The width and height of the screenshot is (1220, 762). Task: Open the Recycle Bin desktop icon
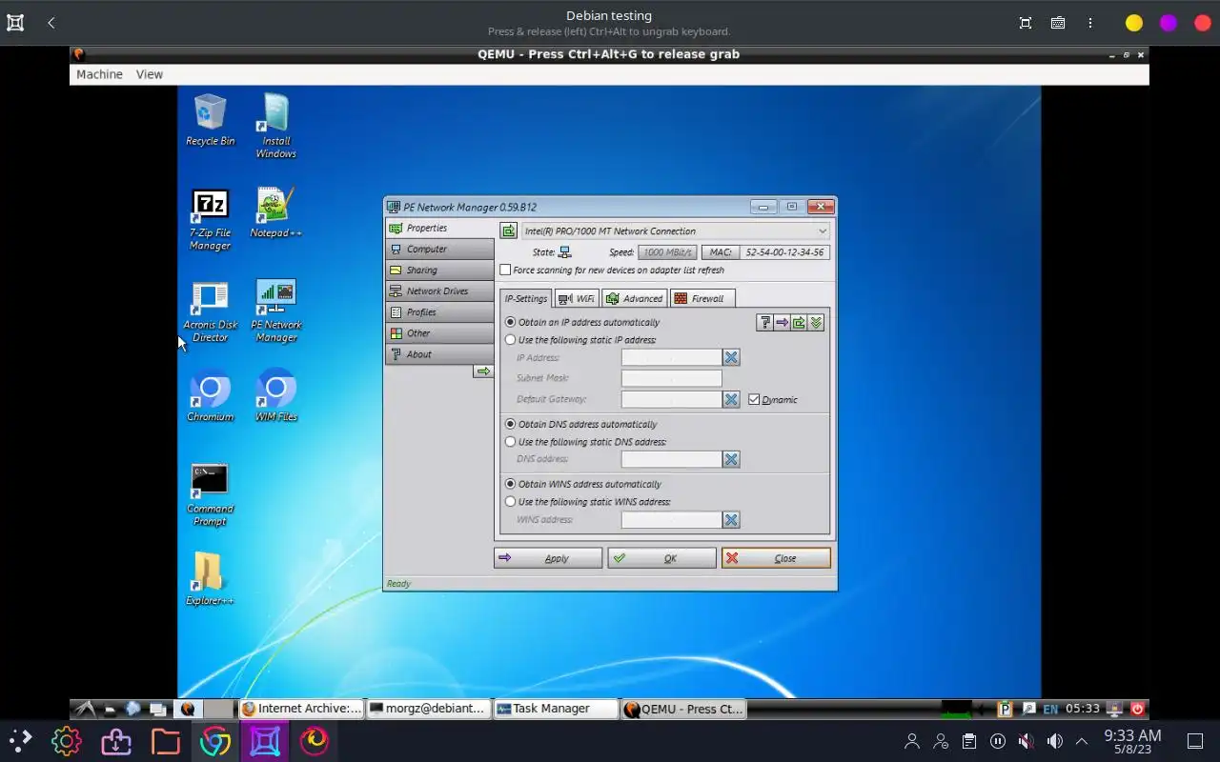click(x=210, y=120)
